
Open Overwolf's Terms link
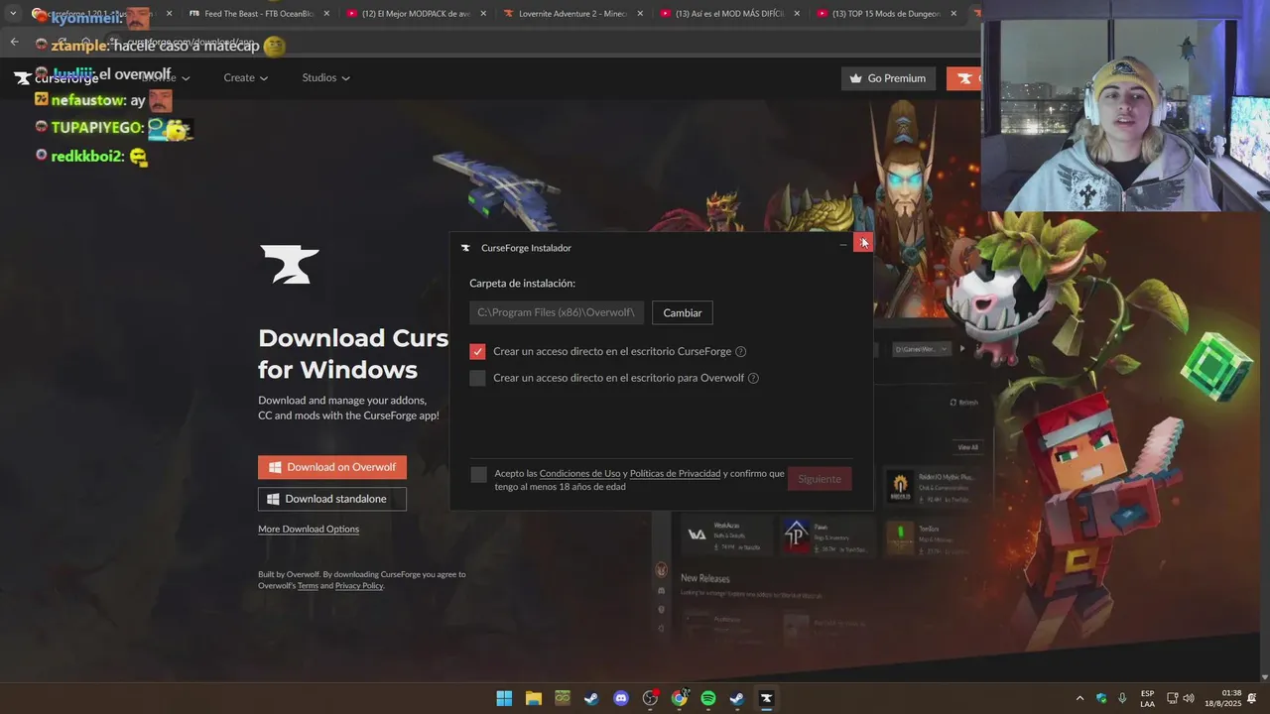click(x=308, y=586)
